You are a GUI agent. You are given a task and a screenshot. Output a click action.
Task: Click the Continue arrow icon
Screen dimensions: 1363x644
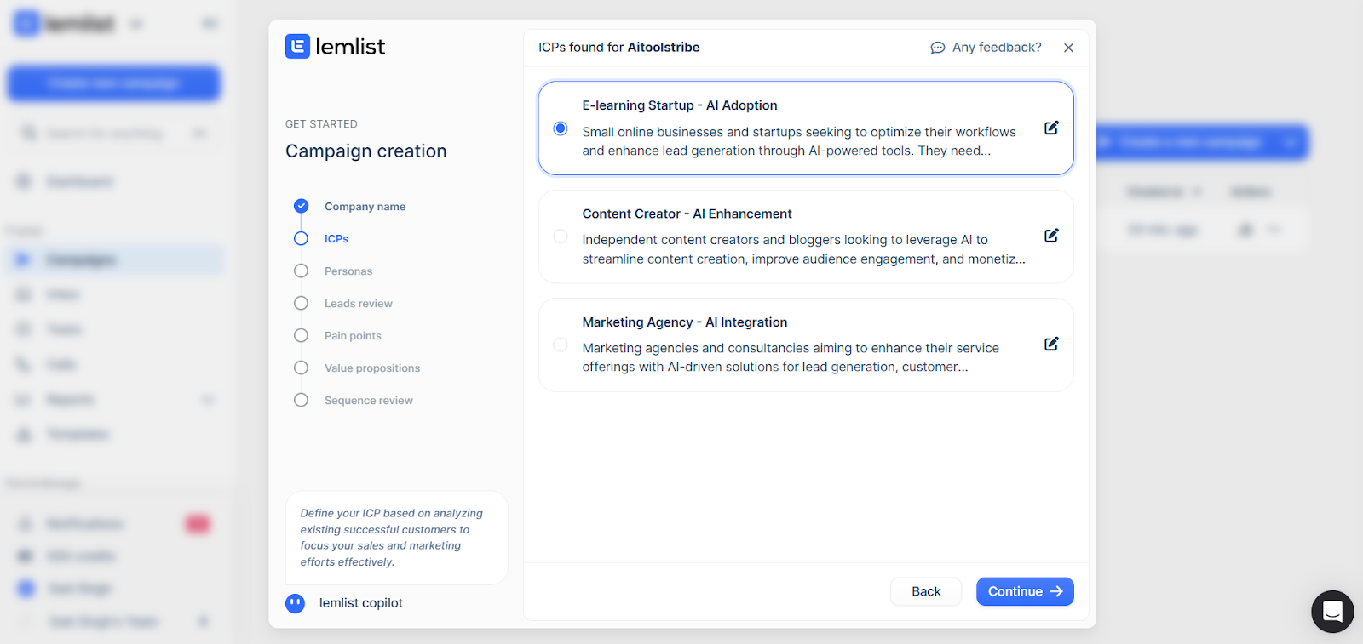pyautogui.click(x=1056, y=591)
